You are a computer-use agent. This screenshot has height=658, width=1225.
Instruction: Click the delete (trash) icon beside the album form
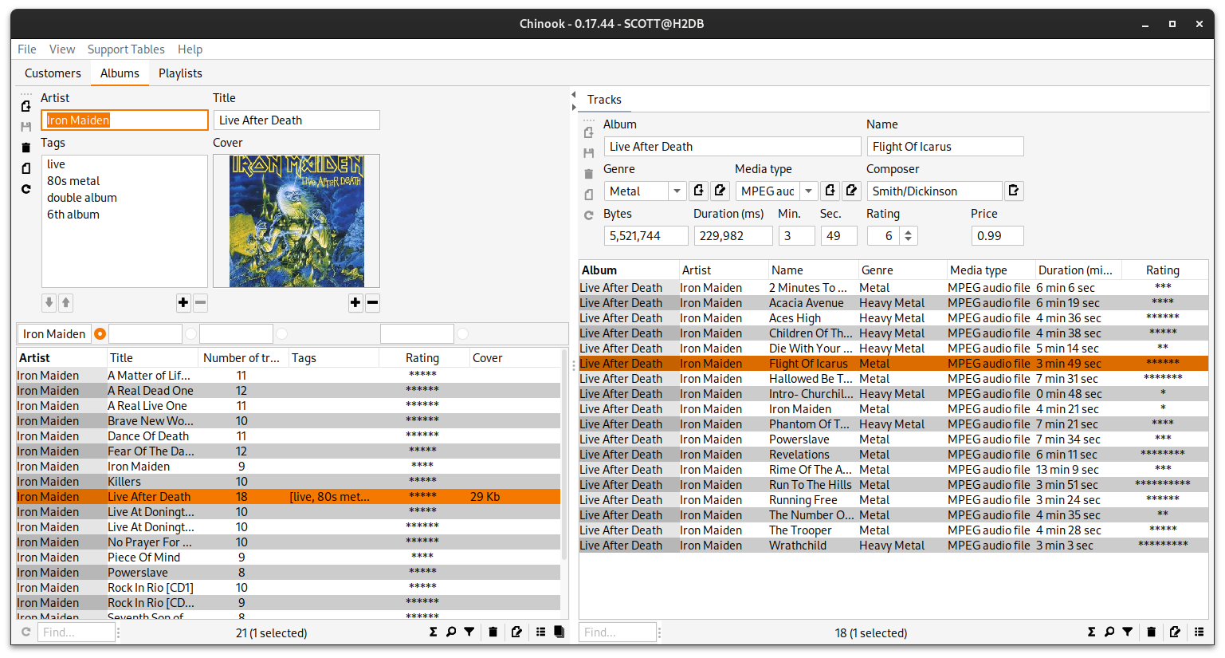click(x=26, y=148)
